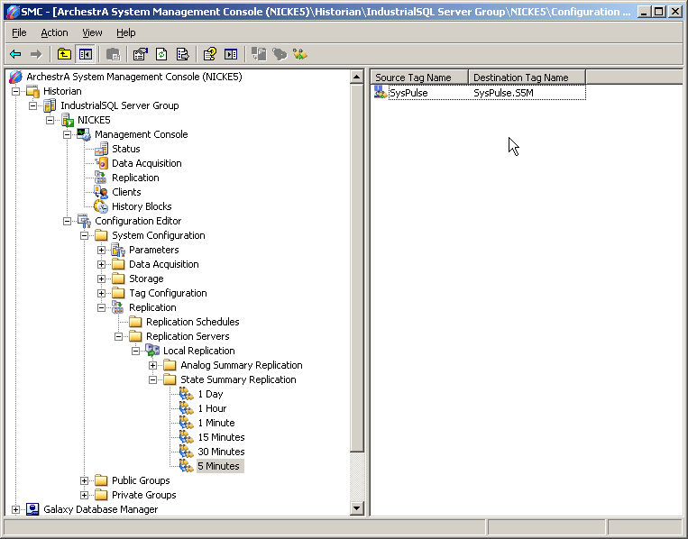Viewport: 688px width, 539px height.
Task: Click the Refresh toolbar icon
Action: [x=161, y=54]
